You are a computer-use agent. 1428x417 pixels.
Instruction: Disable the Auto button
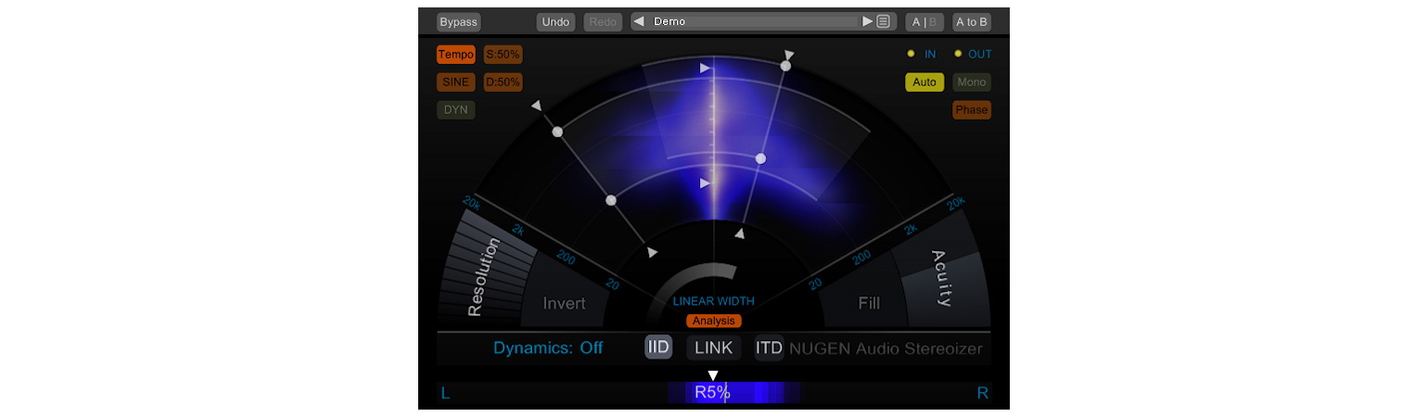(x=924, y=82)
